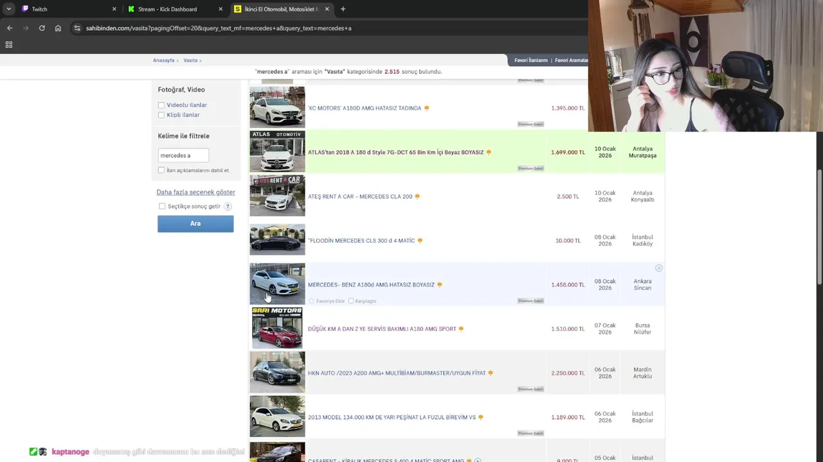Open the FLOODİN CLS 300 thumbnail
The height and width of the screenshot is (462, 823).
tap(277, 239)
